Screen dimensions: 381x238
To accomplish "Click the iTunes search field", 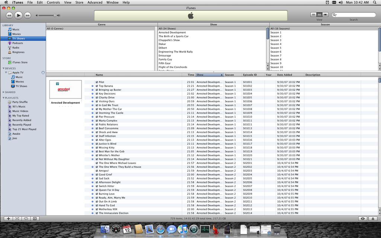I will coord(354,15).
